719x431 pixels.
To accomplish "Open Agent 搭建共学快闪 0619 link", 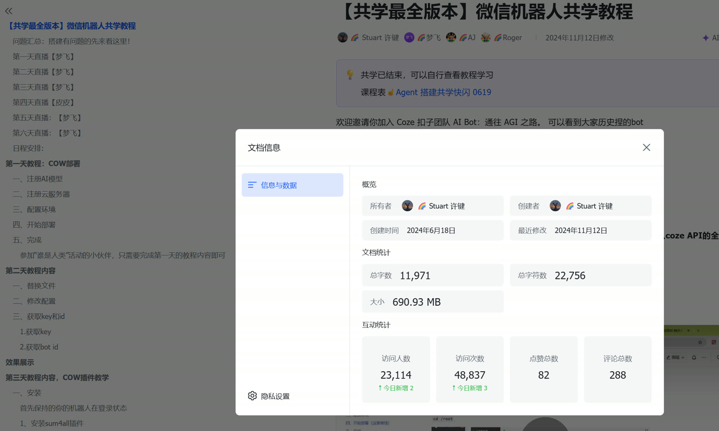I will click(x=443, y=92).
